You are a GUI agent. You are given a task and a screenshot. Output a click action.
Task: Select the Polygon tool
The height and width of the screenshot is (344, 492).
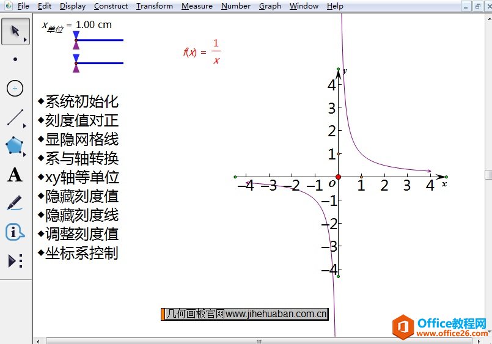(x=15, y=146)
